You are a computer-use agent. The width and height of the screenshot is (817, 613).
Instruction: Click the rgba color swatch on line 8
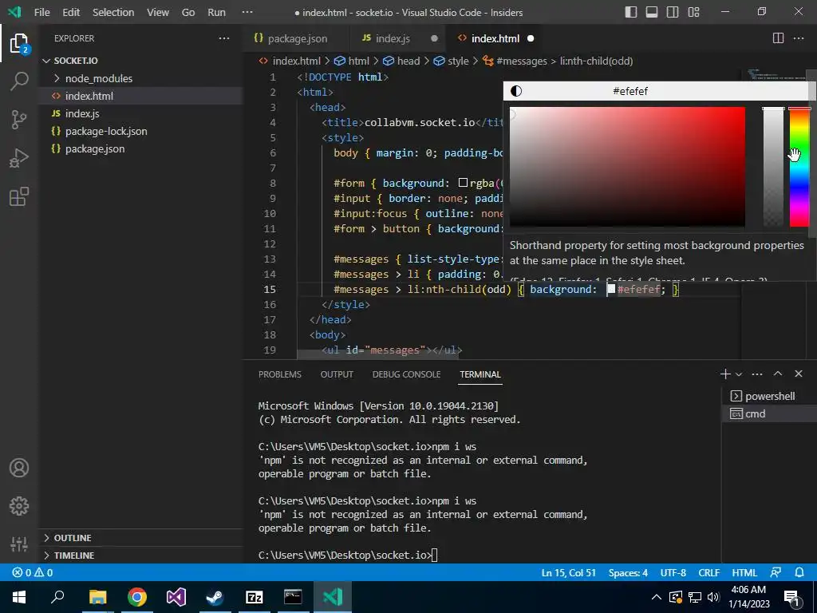(x=463, y=183)
